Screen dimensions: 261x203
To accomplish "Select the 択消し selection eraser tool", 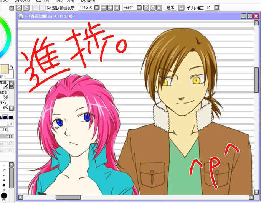I will 4,95.
